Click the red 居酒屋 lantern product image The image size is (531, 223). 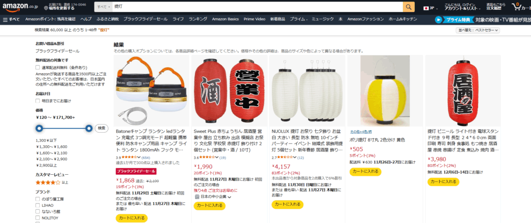point(463,91)
